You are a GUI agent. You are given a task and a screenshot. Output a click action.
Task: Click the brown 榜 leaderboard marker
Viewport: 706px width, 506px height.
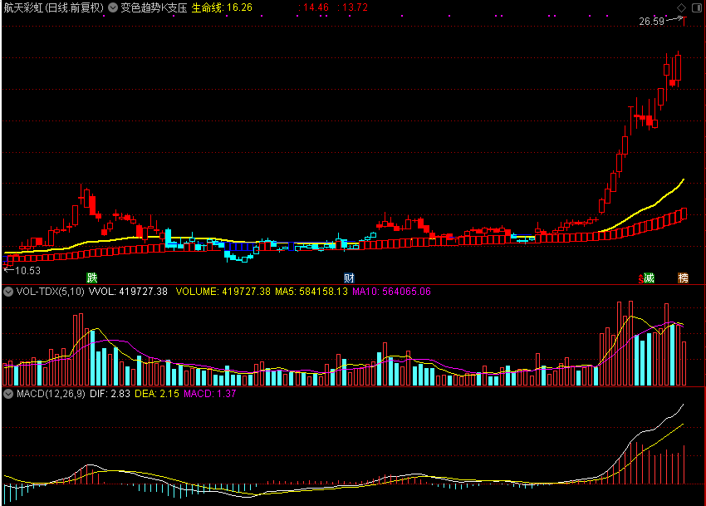(683, 278)
